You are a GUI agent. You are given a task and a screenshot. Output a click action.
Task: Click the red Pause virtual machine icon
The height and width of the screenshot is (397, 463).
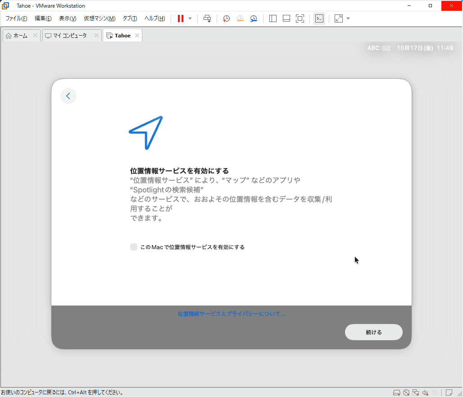point(181,18)
